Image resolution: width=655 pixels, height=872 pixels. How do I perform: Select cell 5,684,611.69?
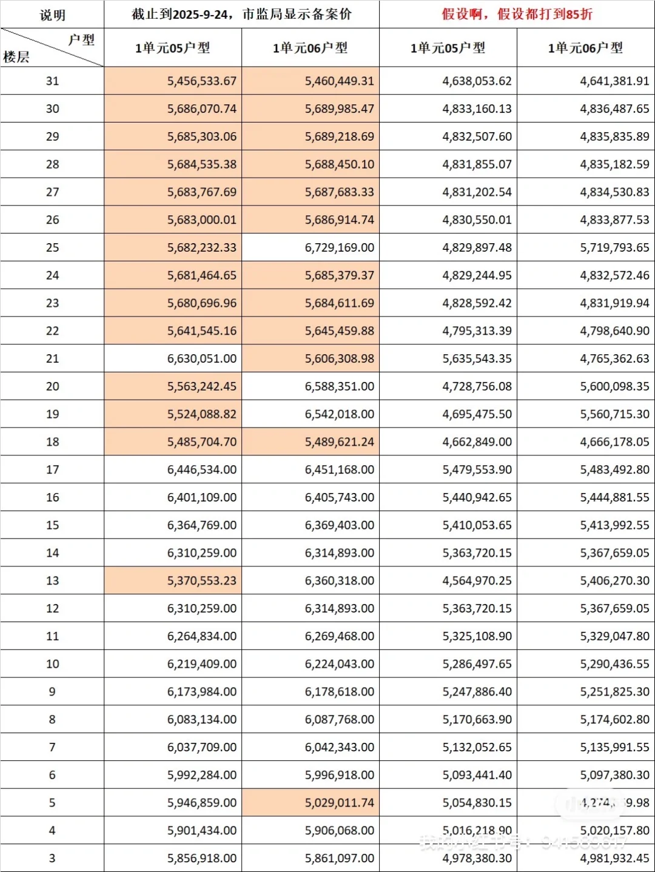pos(311,303)
